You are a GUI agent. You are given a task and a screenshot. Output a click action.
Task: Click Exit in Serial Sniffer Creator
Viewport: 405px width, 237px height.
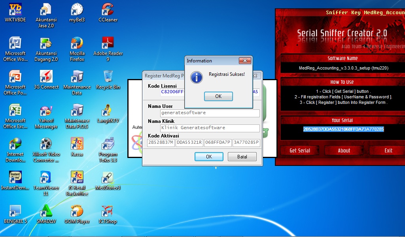388,150
